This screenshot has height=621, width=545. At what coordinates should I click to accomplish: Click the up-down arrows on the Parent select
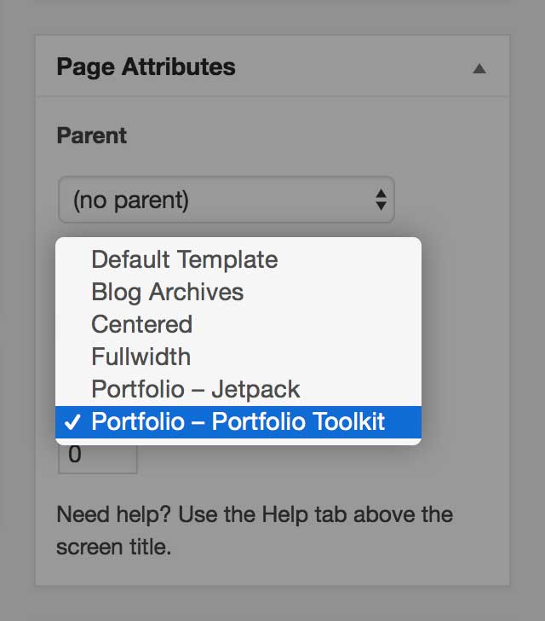coord(381,200)
